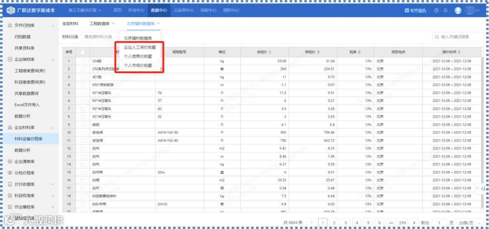Go to the previous page arrow

[x=311, y=223]
